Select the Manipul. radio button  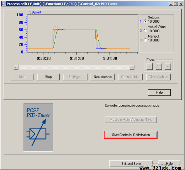pos(145,40)
